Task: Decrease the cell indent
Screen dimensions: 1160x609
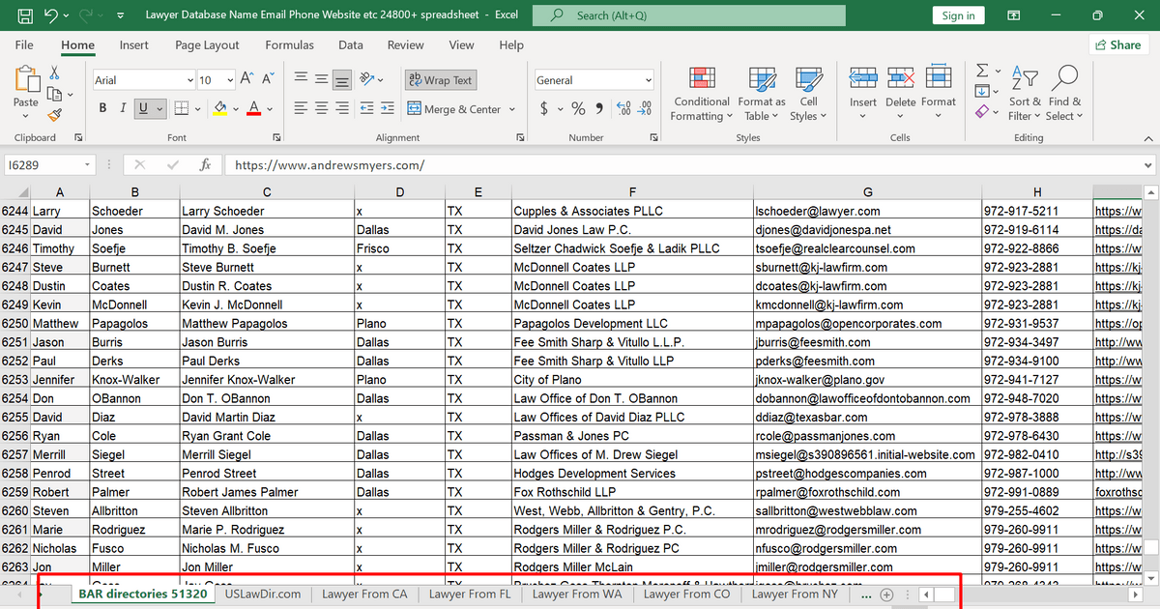Action: [x=366, y=108]
